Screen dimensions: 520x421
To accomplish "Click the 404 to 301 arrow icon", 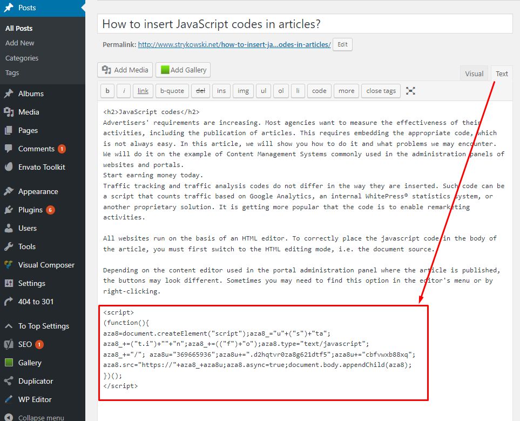I will 9,302.
